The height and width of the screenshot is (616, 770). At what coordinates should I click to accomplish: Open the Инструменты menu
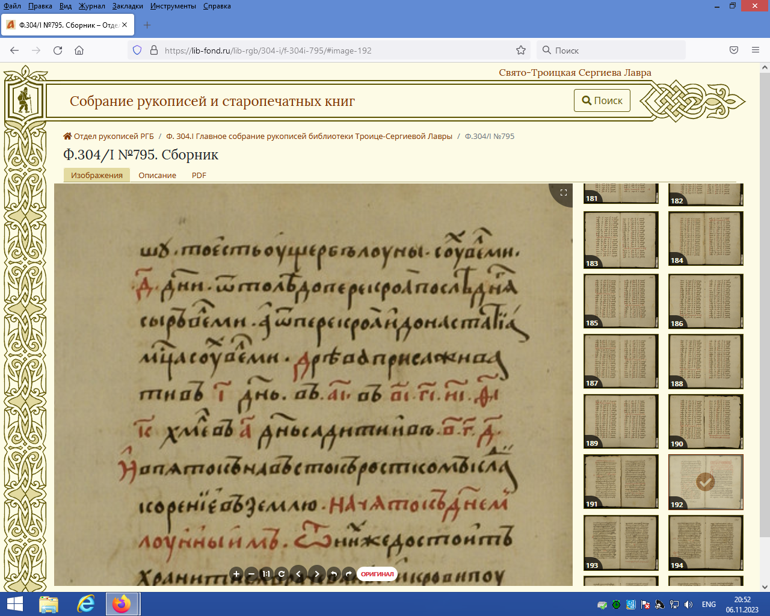pos(173,6)
